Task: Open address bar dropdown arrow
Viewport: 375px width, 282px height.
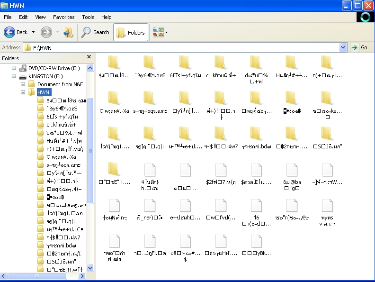Action: coord(343,47)
